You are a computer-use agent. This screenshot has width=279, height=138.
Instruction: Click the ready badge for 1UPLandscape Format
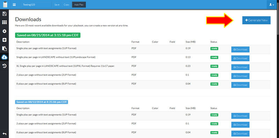click(214, 58)
